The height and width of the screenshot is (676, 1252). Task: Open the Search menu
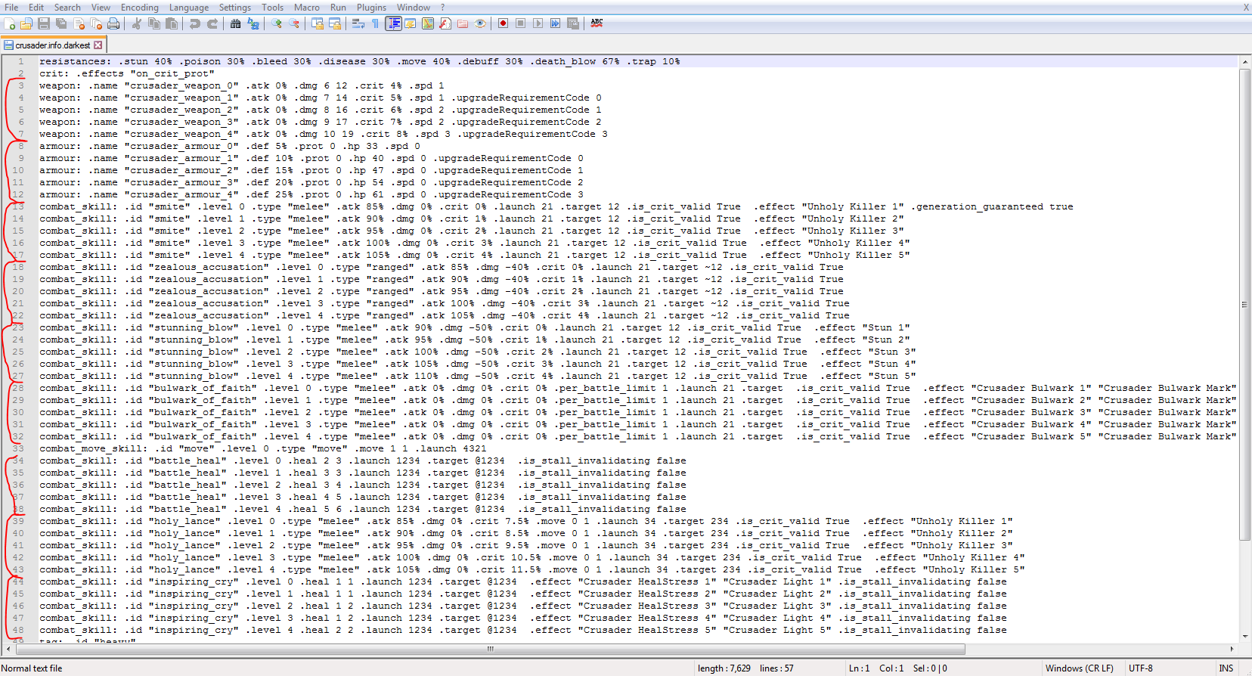pyautogui.click(x=67, y=8)
